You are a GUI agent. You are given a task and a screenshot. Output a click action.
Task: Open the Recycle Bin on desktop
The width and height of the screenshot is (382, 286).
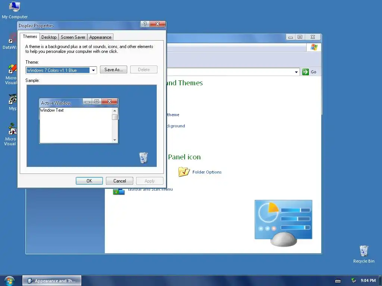coord(363,254)
